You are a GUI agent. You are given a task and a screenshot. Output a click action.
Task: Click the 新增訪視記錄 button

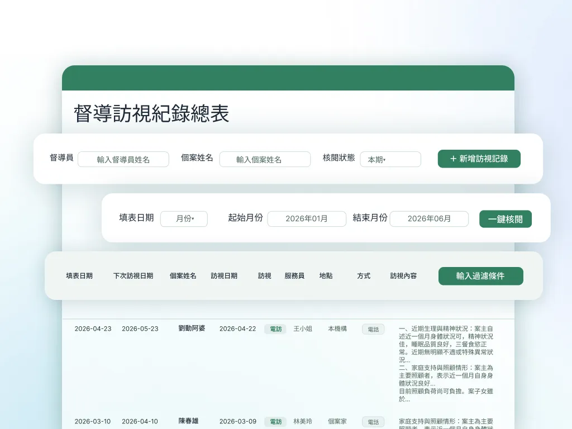tap(479, 159)
